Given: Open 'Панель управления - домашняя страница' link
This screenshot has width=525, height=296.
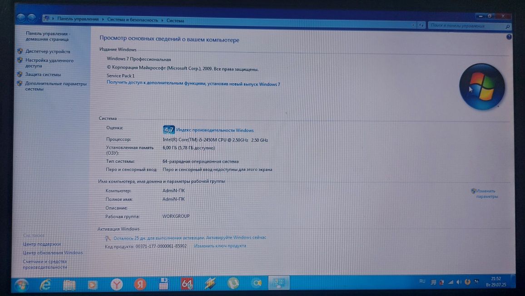Looking at the screenshot, I should pyautogui.click(x=48, y=36).
